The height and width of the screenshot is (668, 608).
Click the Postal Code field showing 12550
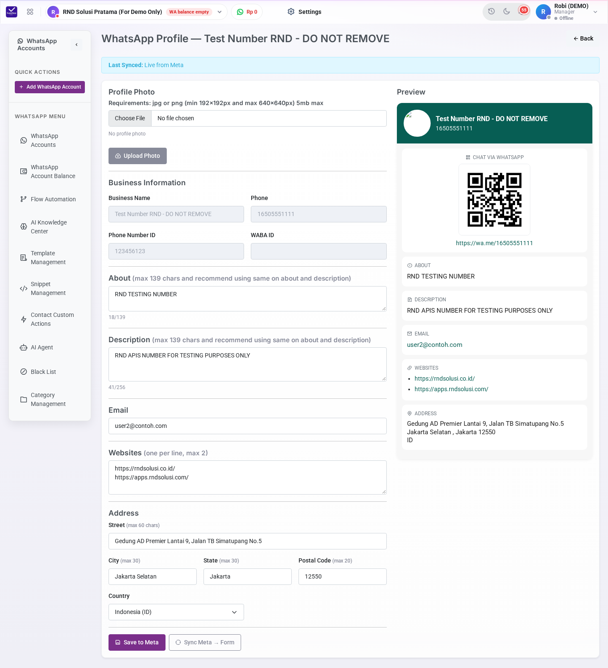pyautogui.click(x=342, y=576)
